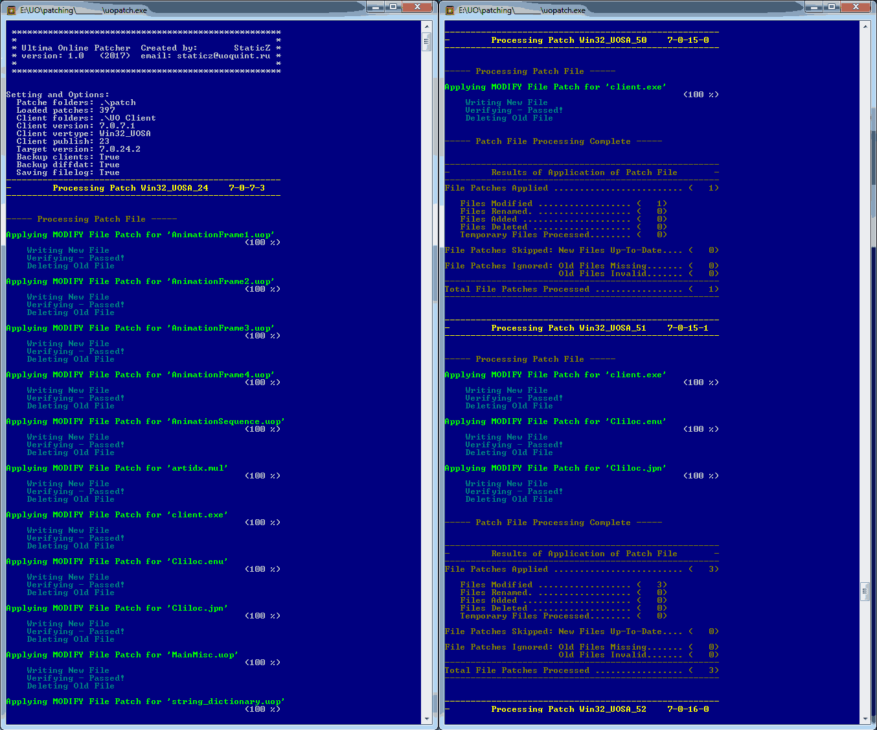The image size is (877, 730).
Task: Close the right uopatch.exe console window
Action: click(x=856, y=6)
